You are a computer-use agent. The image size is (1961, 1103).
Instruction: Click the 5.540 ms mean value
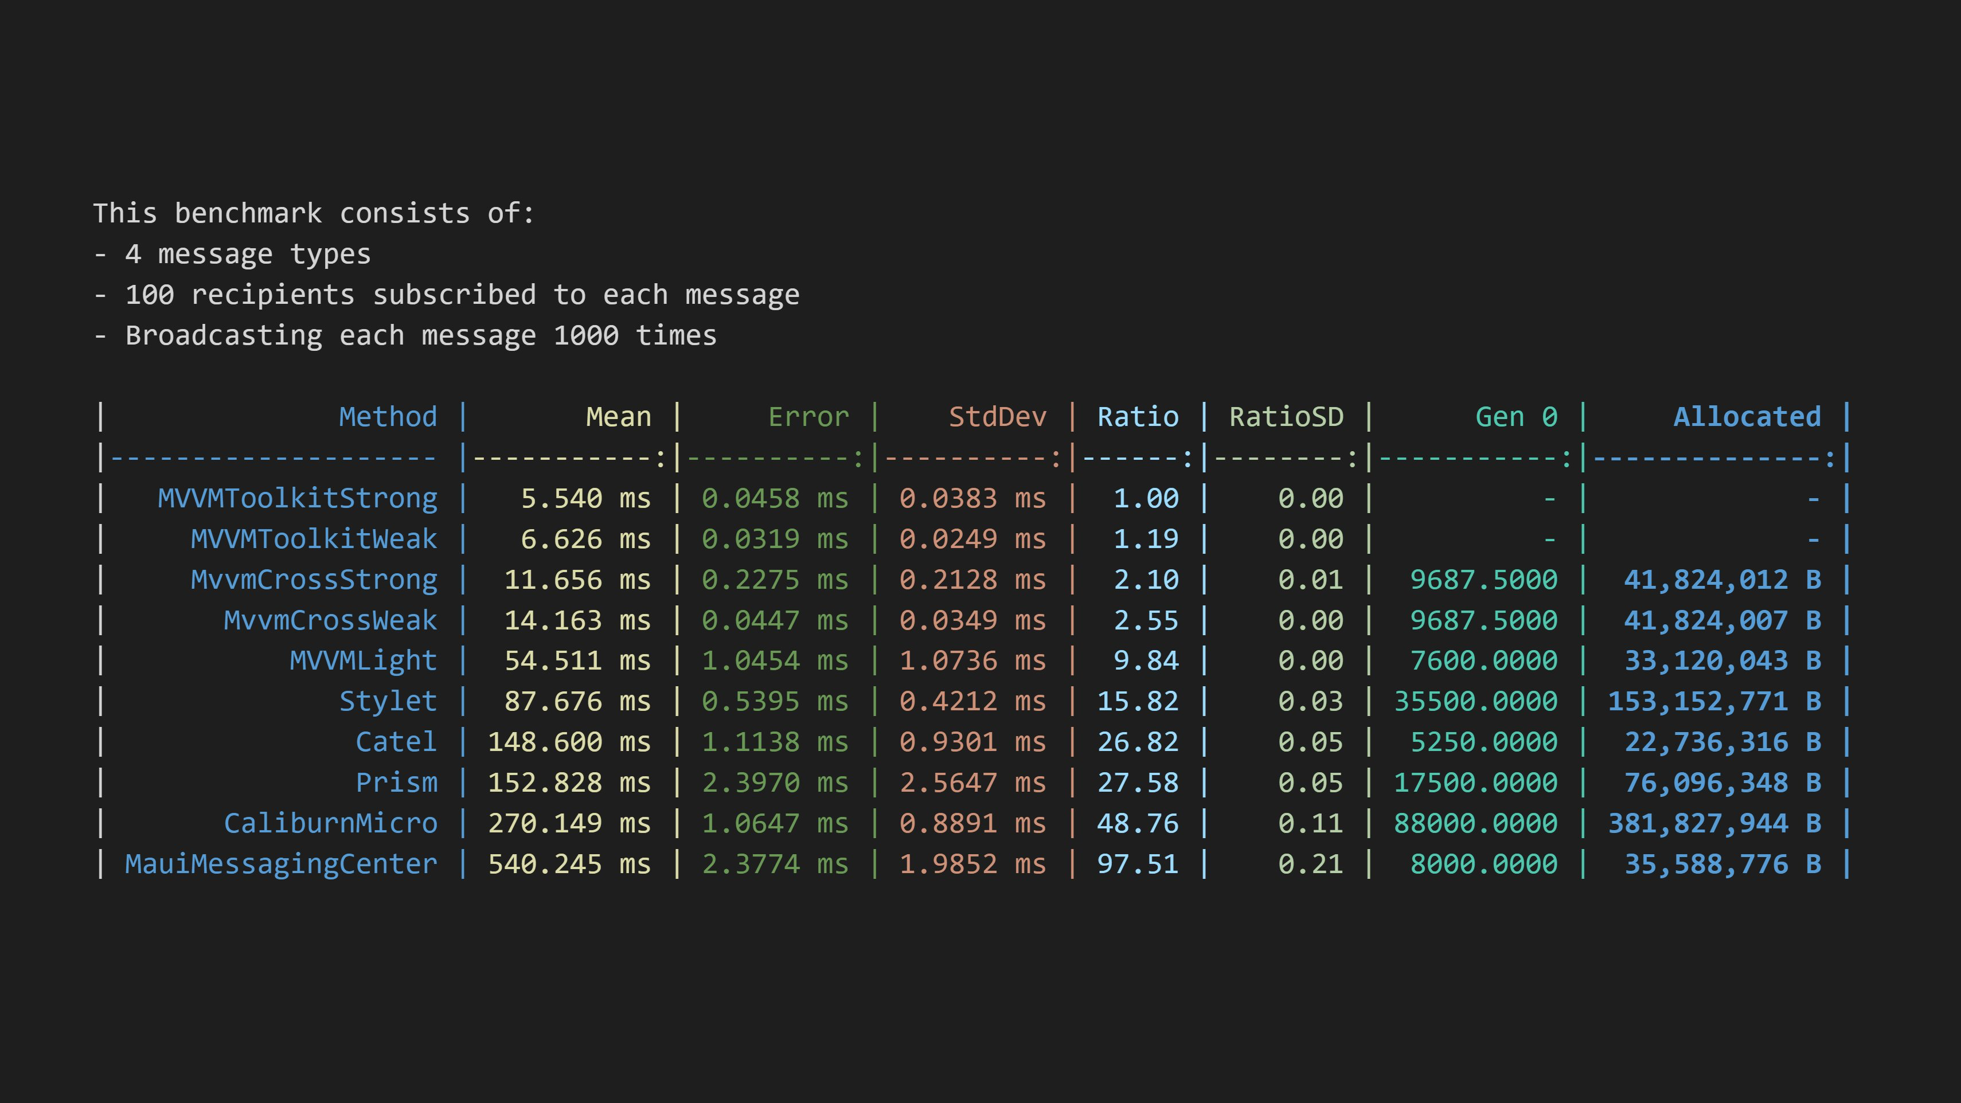585,499
